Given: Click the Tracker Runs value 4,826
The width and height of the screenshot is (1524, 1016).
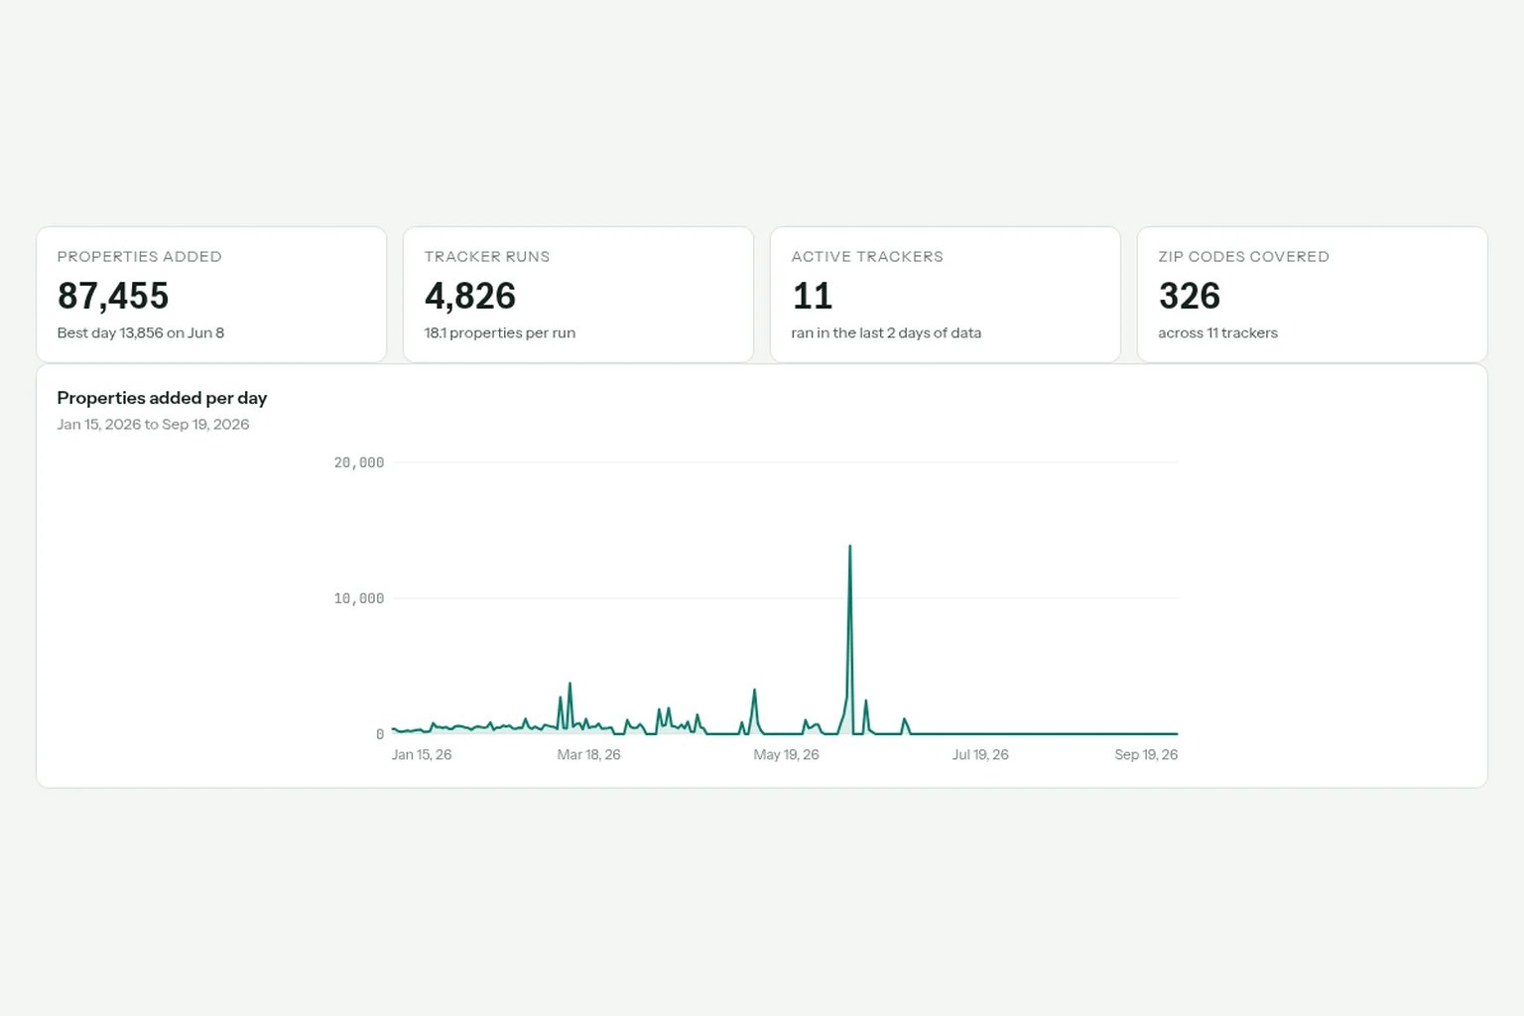Looking at the screenshot, I should [x=470, y=296].
